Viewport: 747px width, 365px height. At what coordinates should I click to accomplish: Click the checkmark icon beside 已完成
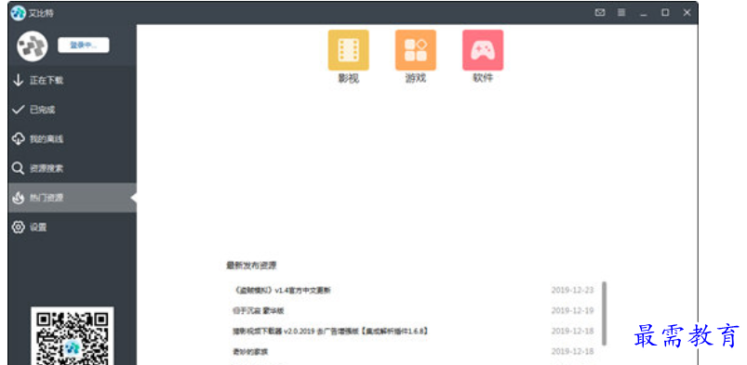(18, 110)
